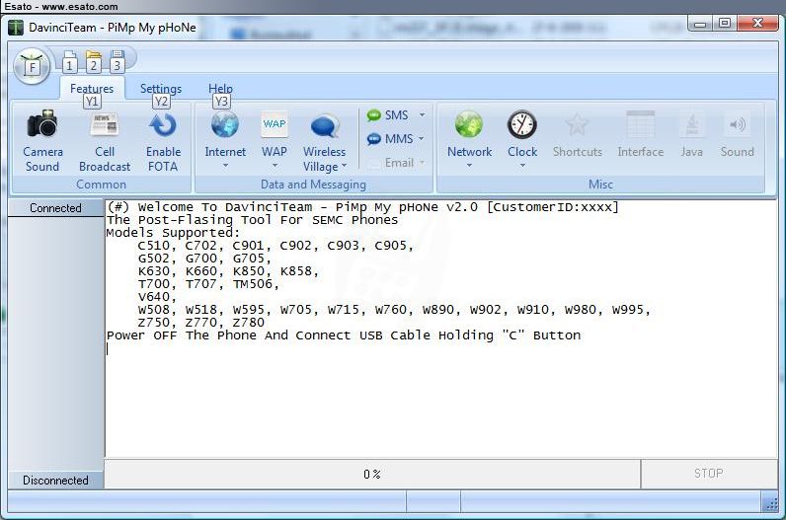Switch to the Features tab
The image size is (786, 520).
pos(92,88)
